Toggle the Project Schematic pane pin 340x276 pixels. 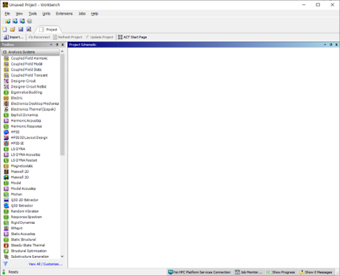pyautogui.click(x=331, y=44)
